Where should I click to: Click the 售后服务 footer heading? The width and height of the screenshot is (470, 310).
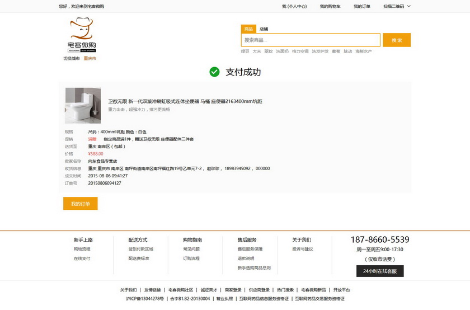(x=247, y=240)
